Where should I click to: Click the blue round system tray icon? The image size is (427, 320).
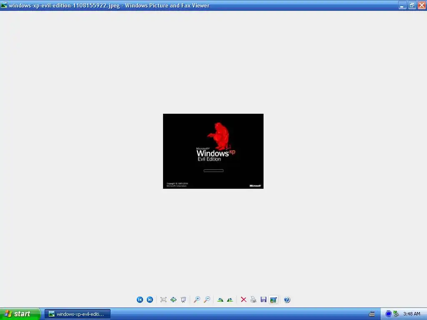click(x=389, y=314)
